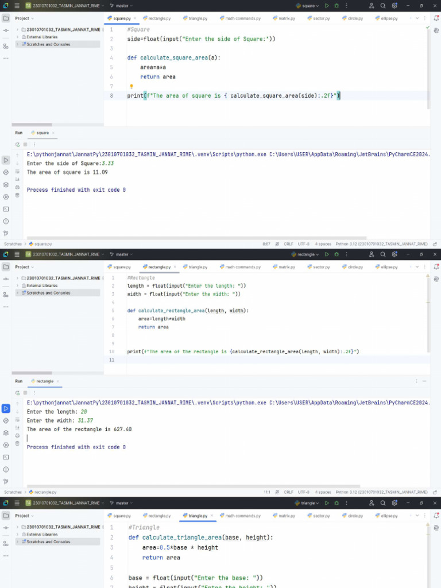Screen dimensions: 441x588
Task: Open the square run configuration dropdown
Action: [x=310, y=5]
